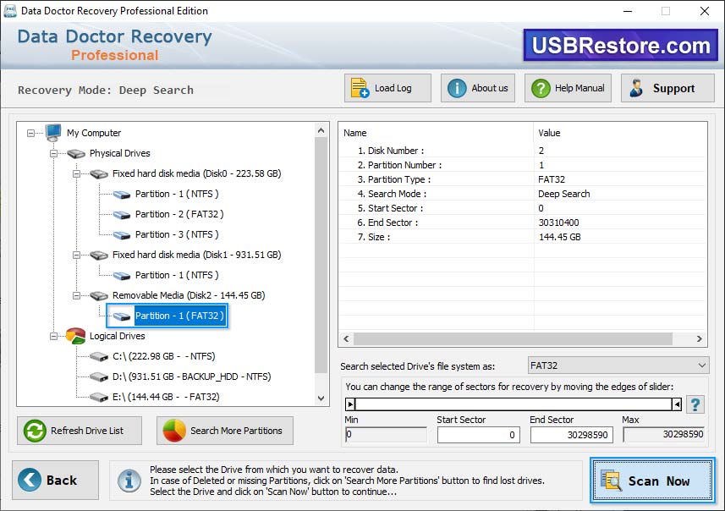Click the '144.45 GB' size value
Screen dimensions: 725x511
559,237
